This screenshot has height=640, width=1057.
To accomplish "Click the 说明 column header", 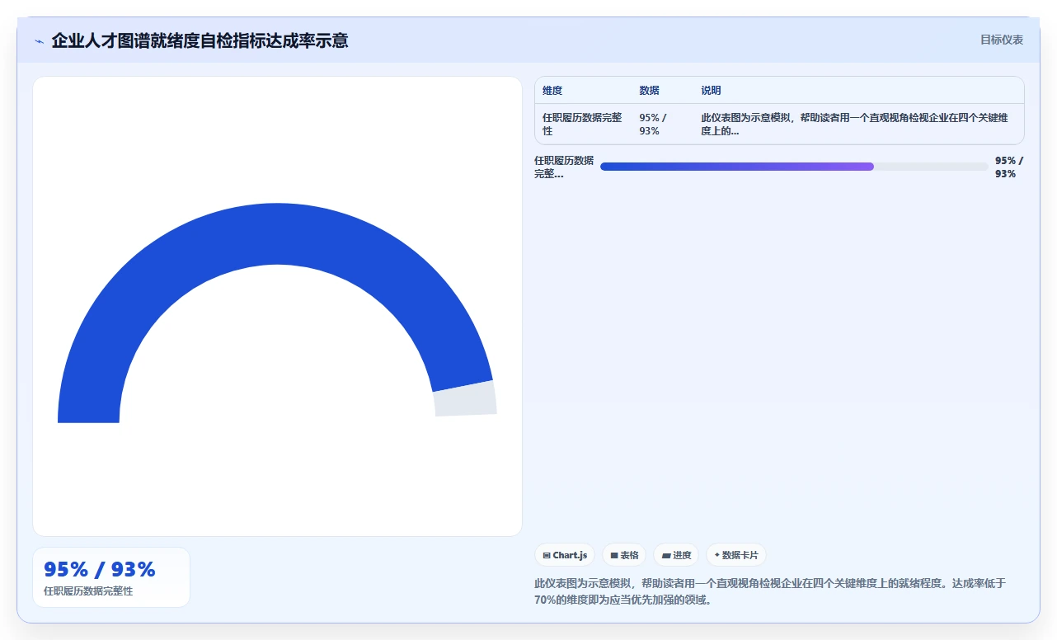I will click(x=711, y=91).
